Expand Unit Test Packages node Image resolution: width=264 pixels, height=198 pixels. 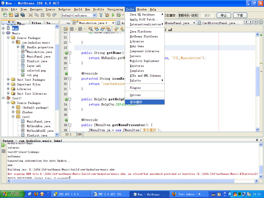[8, 79]
